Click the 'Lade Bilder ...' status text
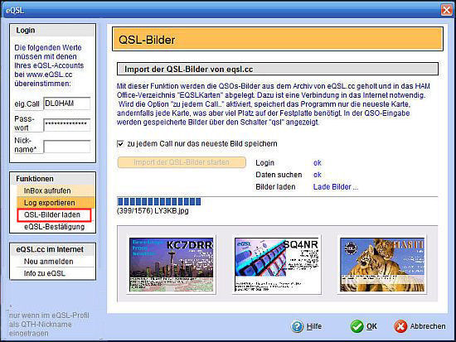The height and width of the screenshot is (342, 456). [335, 187]
